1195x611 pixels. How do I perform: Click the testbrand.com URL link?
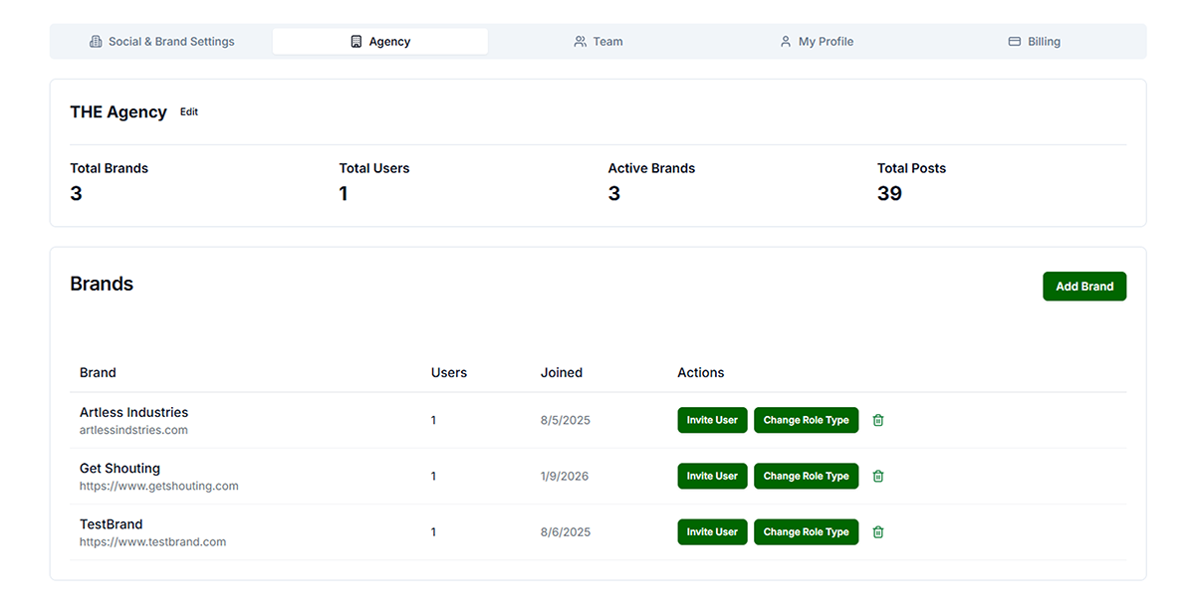[152, 541]
